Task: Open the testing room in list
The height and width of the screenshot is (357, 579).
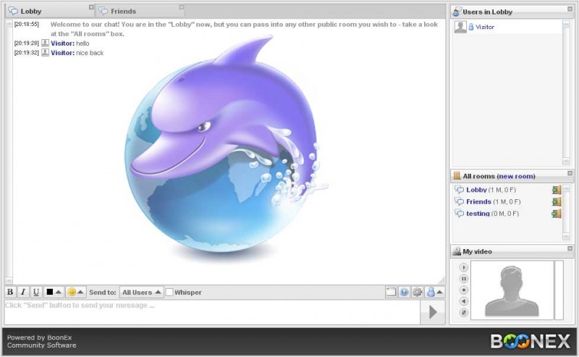Action: [478, 213]
